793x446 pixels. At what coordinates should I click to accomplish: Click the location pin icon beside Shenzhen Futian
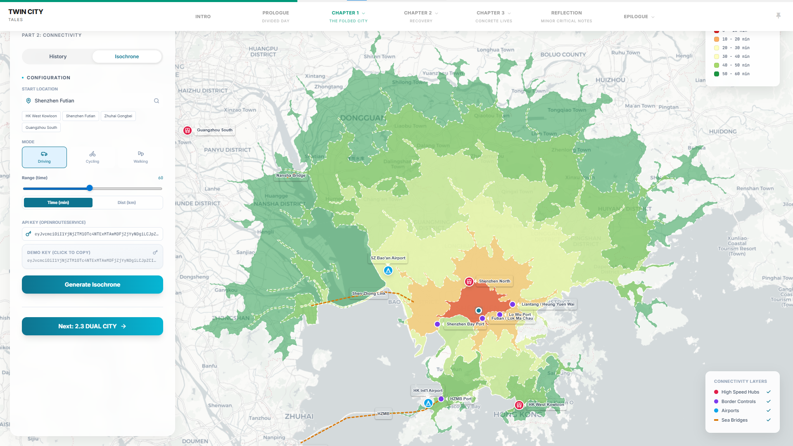[28, 101]
